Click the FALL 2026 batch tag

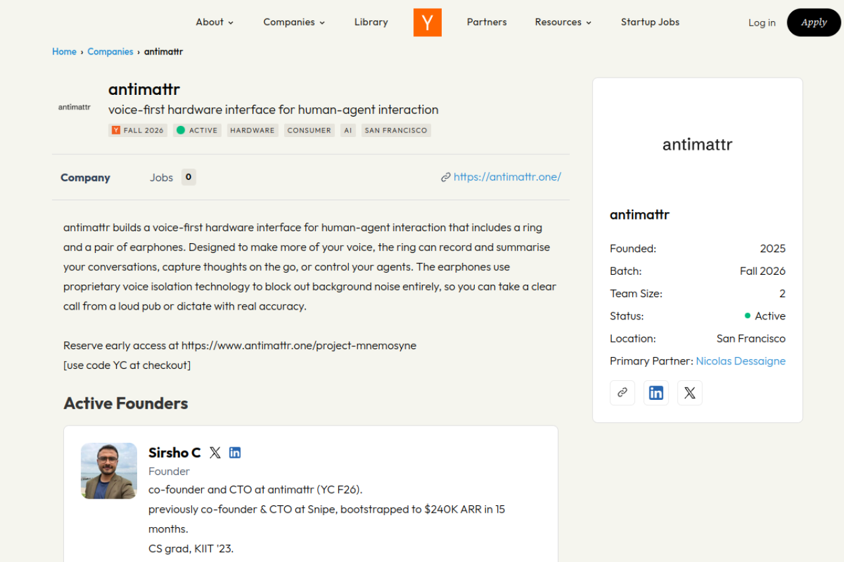pyautogui.click(x=138, y=130)
